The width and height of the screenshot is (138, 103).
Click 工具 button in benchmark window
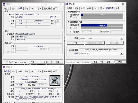click(95, 62)
